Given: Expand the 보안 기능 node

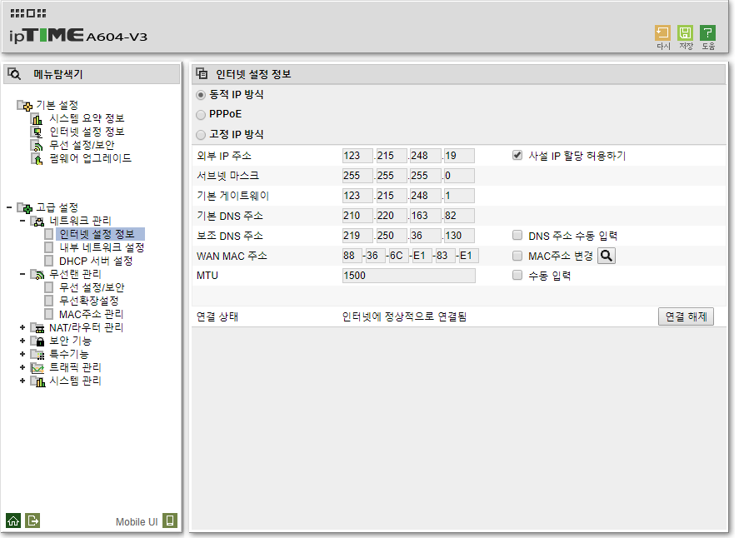Looking at the screenshot, I should (x=22, y=340).
